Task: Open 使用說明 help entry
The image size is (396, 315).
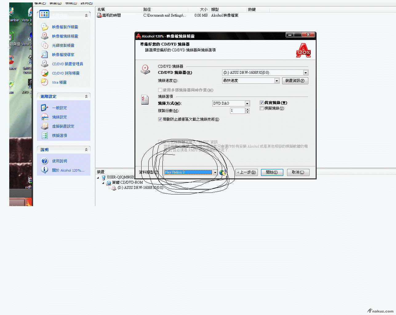Action: (59, 161)
